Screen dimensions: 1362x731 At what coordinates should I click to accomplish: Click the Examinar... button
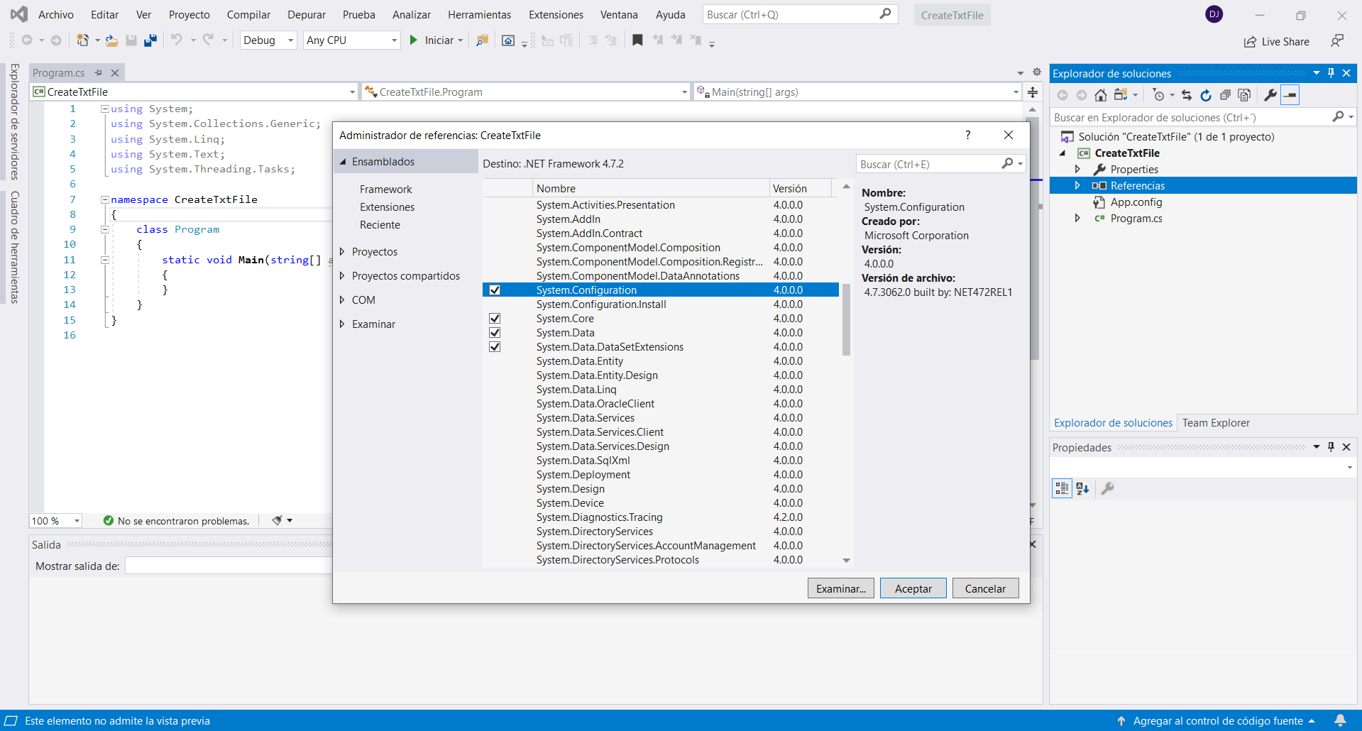[840, 588]
